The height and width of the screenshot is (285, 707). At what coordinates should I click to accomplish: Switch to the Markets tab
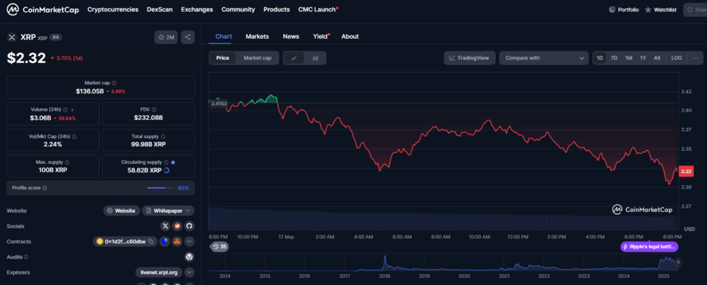point(257,37)
